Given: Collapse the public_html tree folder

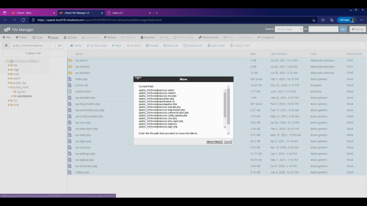Looking at the screenshot, I should 9,87.
